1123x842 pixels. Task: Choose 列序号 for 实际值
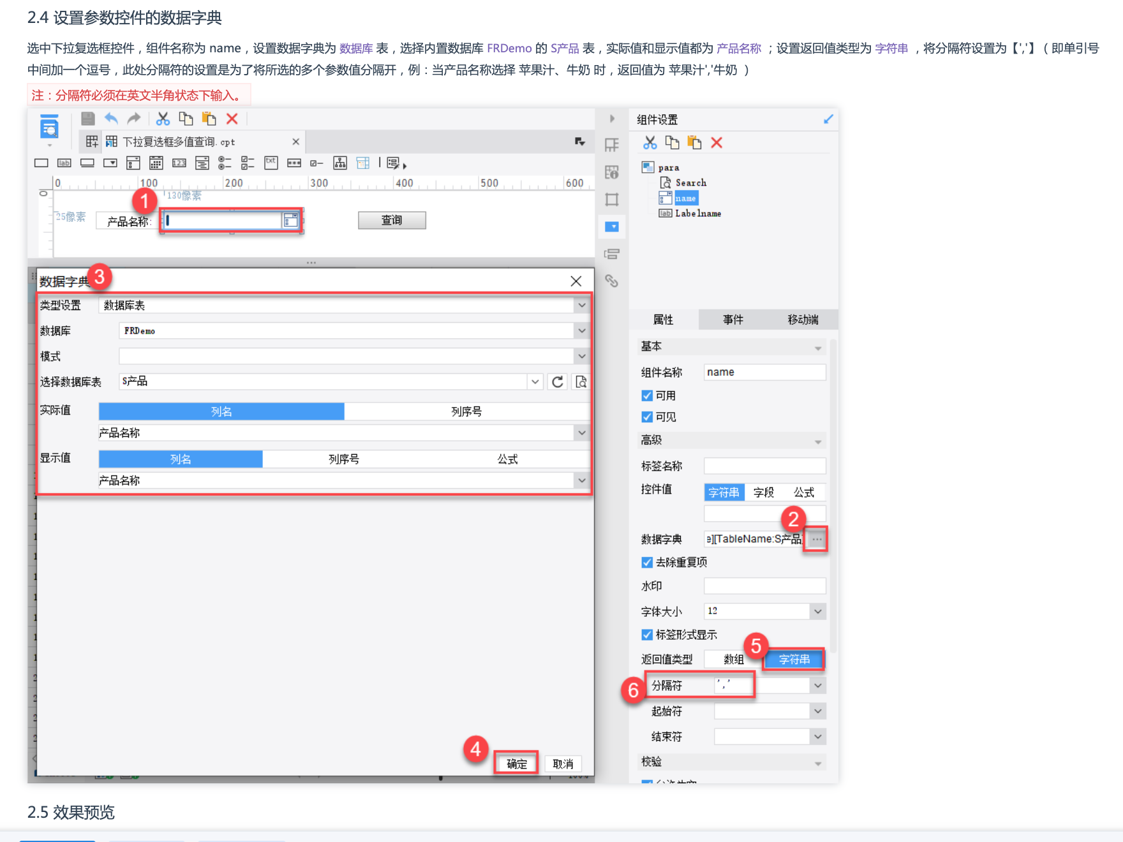click(x=466, y=411)
